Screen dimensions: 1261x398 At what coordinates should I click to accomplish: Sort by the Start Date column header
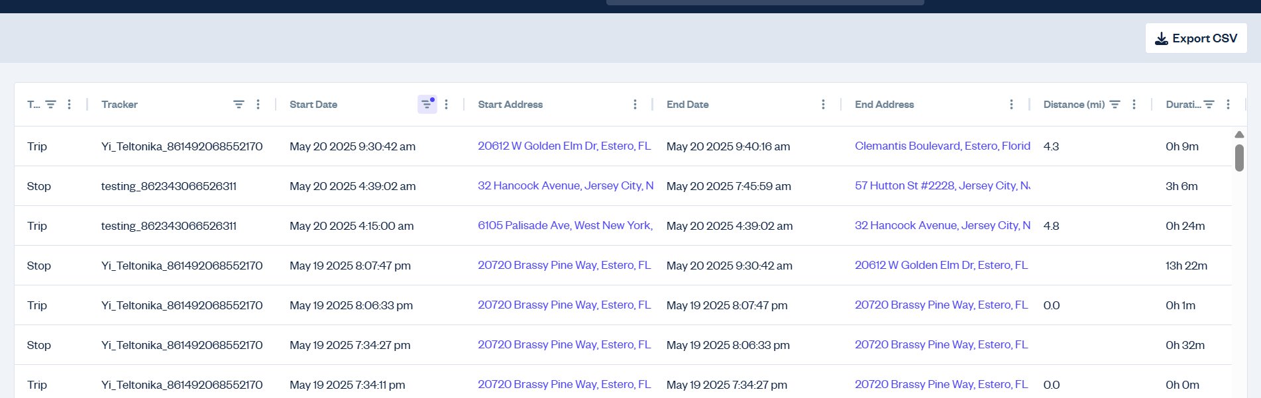[313, 105]
